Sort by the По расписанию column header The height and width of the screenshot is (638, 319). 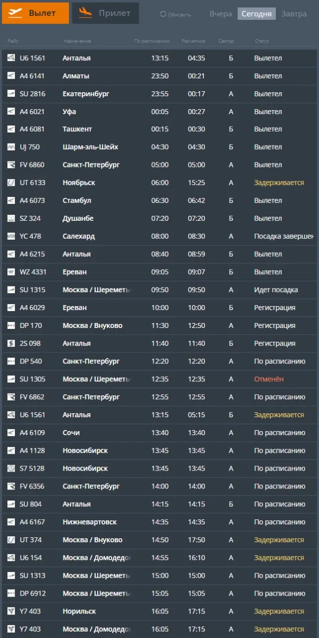152,41
